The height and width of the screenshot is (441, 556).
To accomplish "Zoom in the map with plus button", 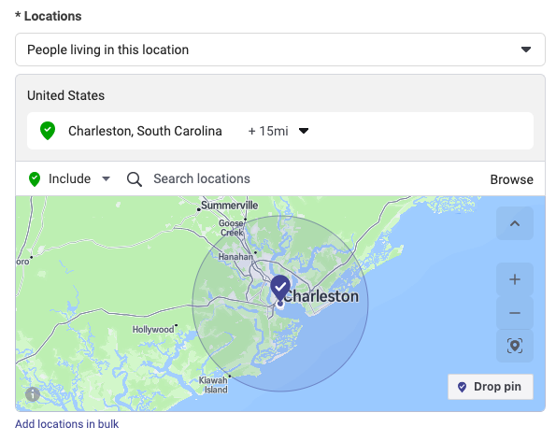I will tap(515, 279).
